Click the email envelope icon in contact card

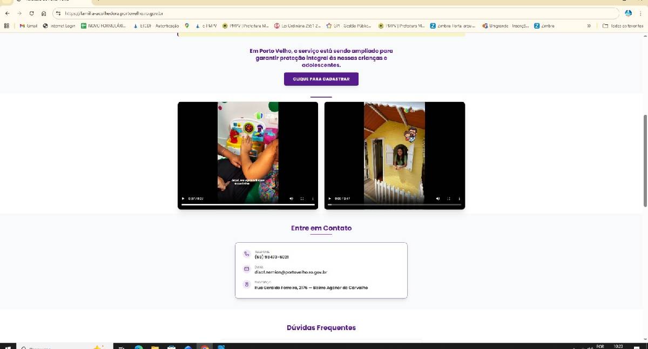(x=246, y=269)
